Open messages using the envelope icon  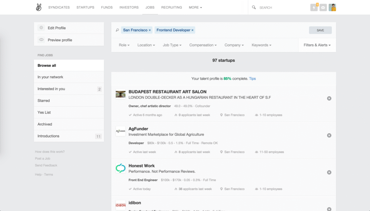coord(323,7)
